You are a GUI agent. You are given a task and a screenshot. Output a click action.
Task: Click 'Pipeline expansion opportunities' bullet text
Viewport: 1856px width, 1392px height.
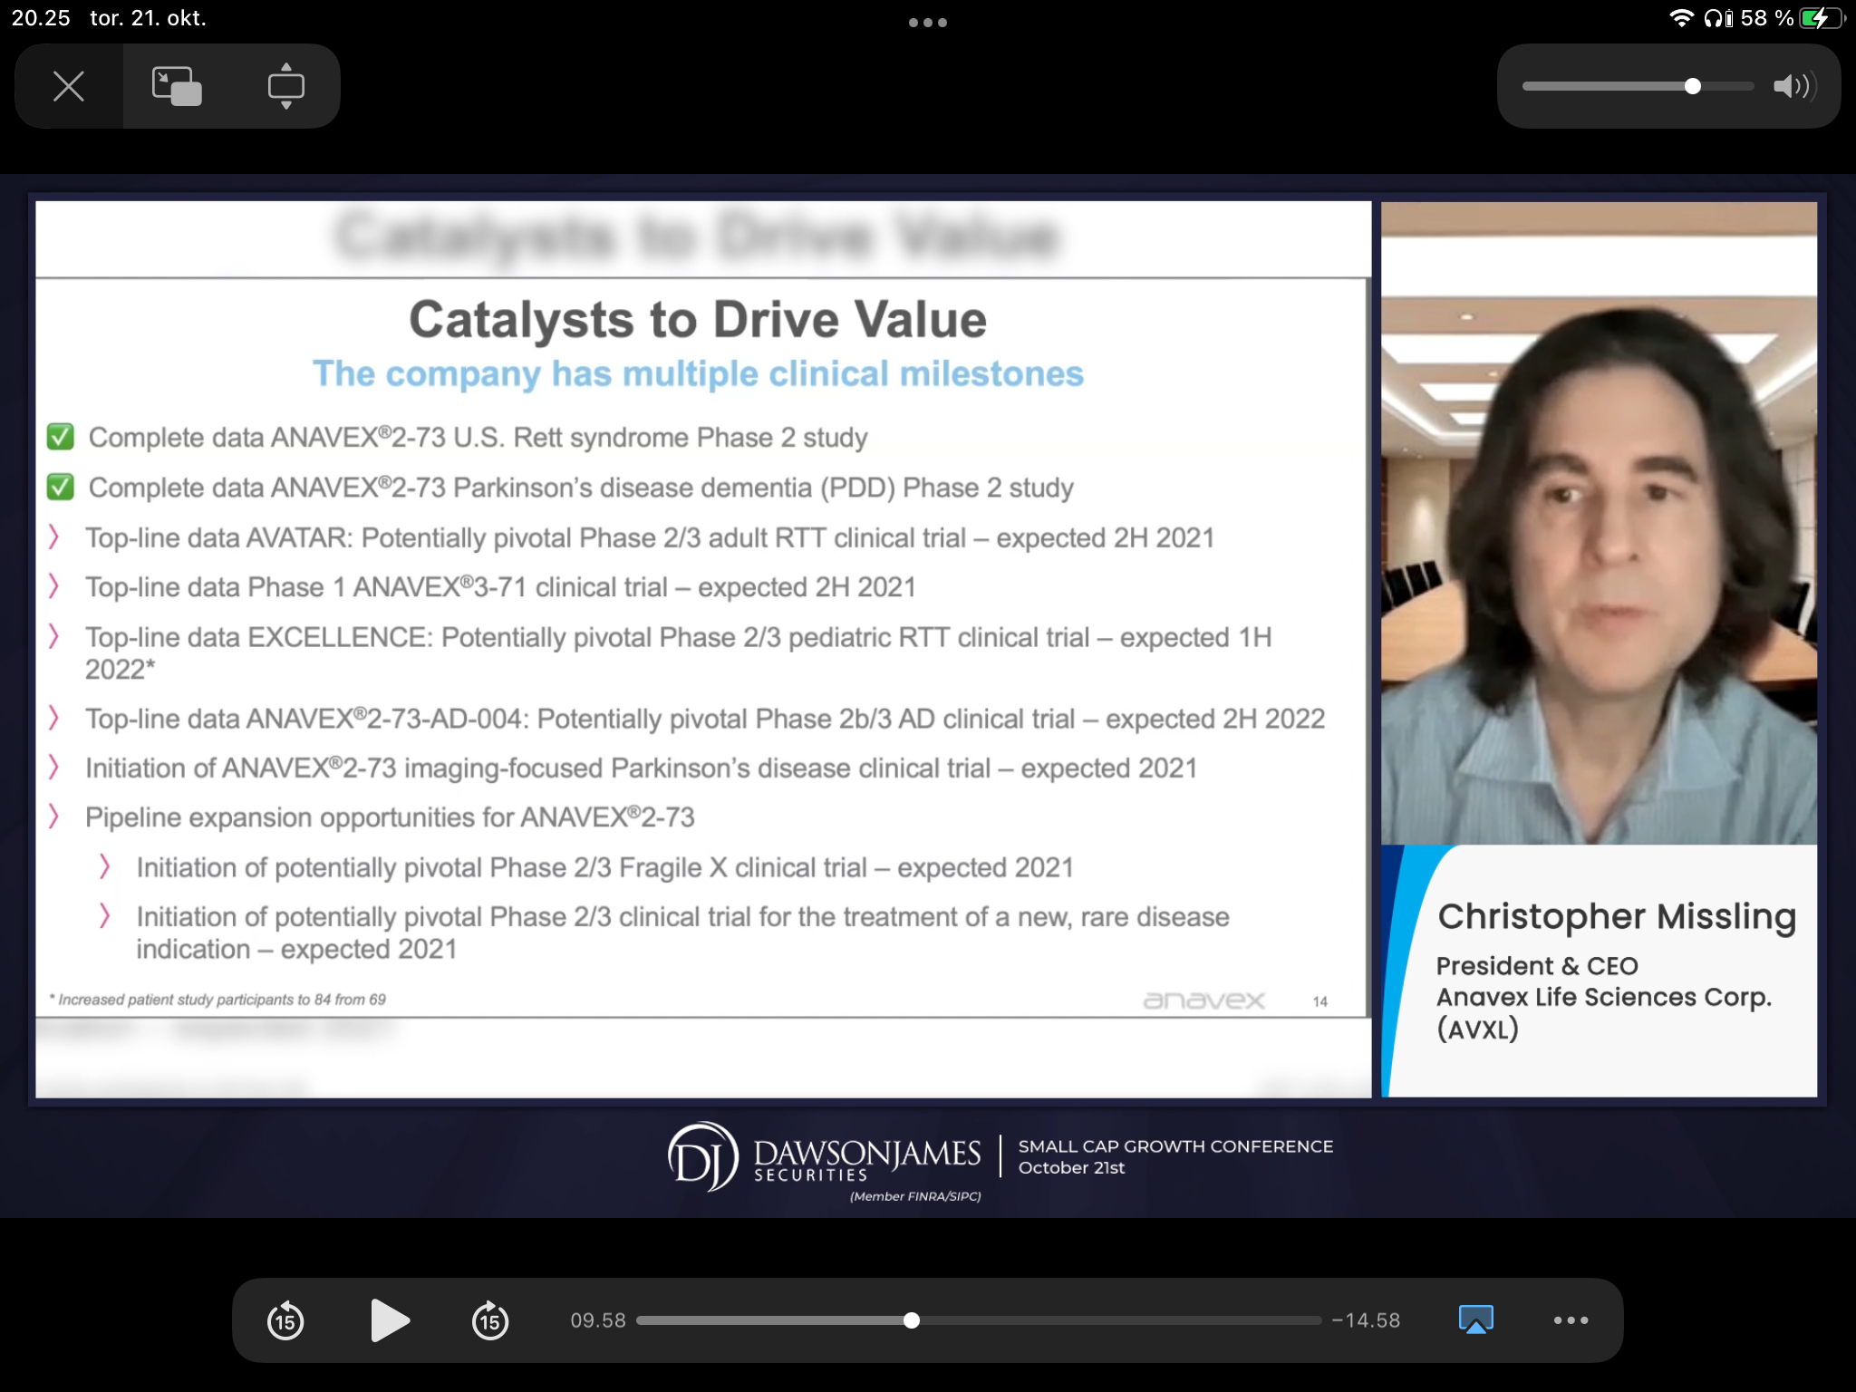tap(390, 817)
